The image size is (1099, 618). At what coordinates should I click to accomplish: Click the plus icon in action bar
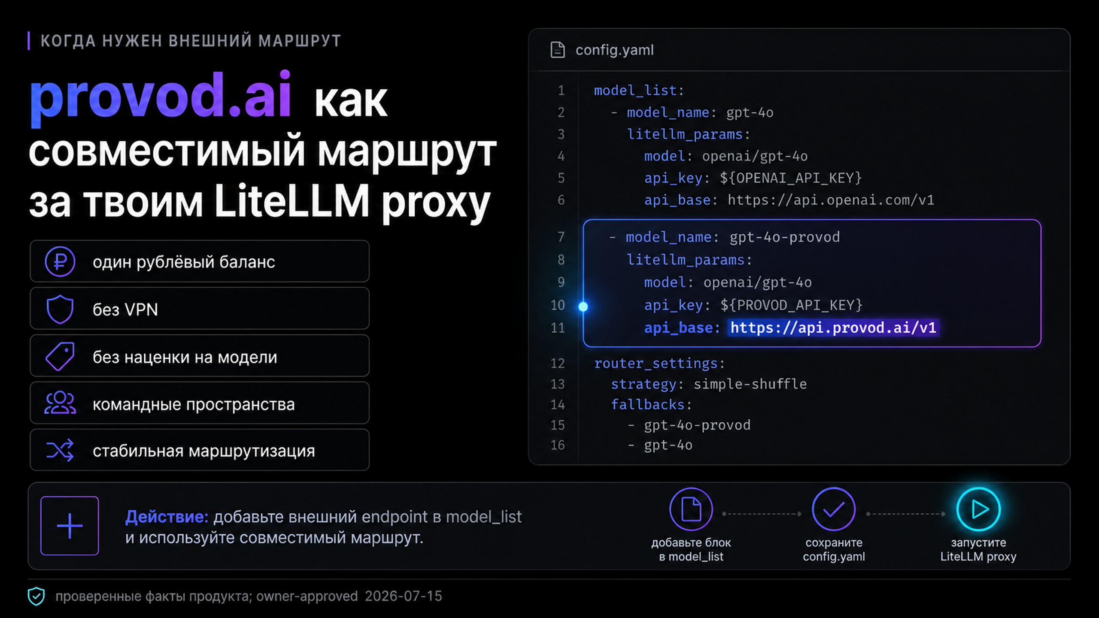pos(70,526)
